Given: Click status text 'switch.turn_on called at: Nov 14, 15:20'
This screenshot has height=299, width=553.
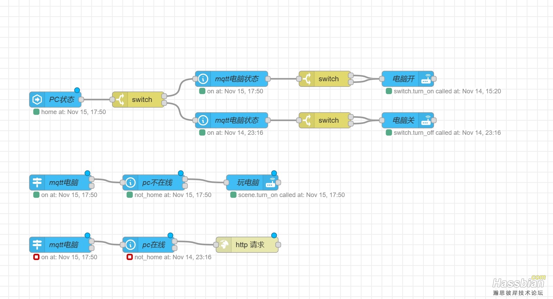Looking at the screenshot, I should pos(447,91).
